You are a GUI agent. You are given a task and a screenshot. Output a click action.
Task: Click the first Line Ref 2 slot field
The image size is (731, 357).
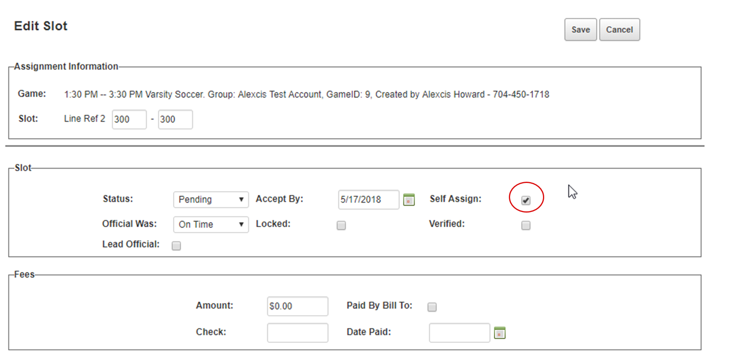point(129,119)
